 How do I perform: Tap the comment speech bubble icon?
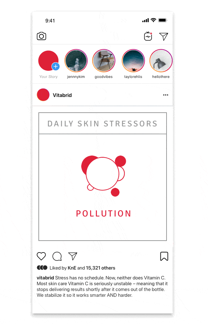click(x=57, y=256)
